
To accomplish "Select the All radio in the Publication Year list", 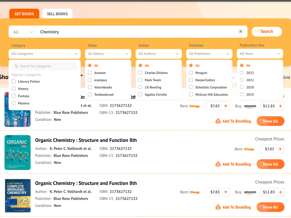I will click(x=242, y=65).
